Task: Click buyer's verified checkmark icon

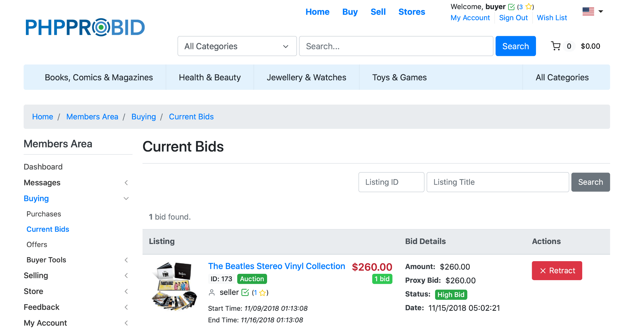Action: (511, 7)
